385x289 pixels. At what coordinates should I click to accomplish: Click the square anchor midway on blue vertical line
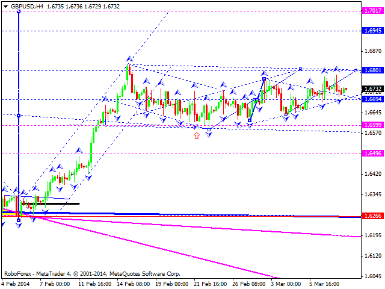pyautogui.click(x=19, y=115)
